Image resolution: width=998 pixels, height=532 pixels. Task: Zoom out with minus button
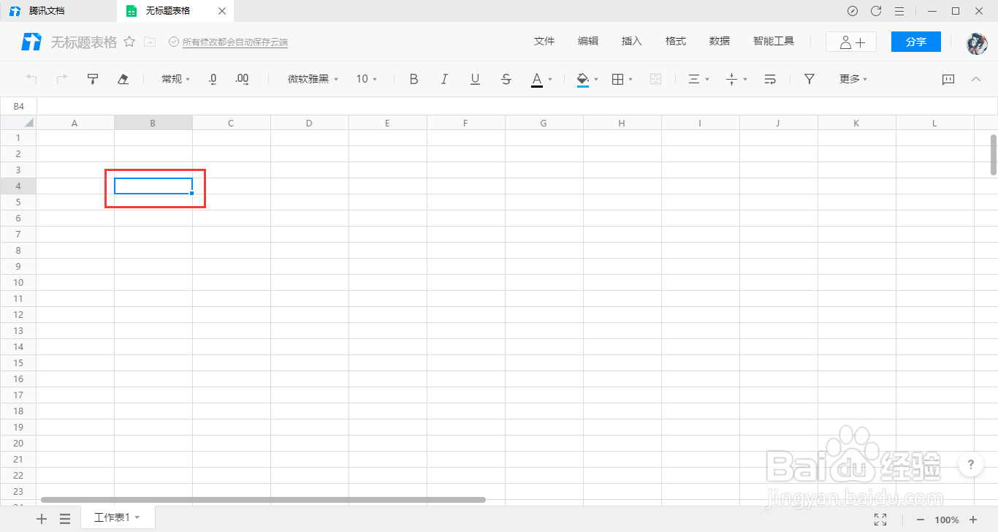[921, 520]
